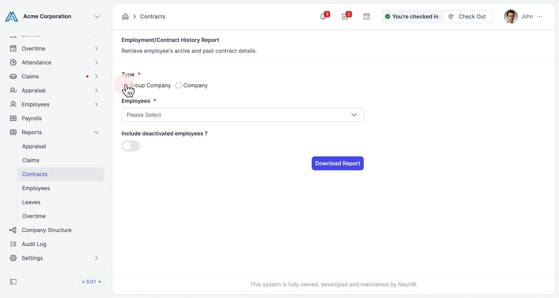
Task: Expand the top-level Employees menu chevron
Action: tap(96, 104)
